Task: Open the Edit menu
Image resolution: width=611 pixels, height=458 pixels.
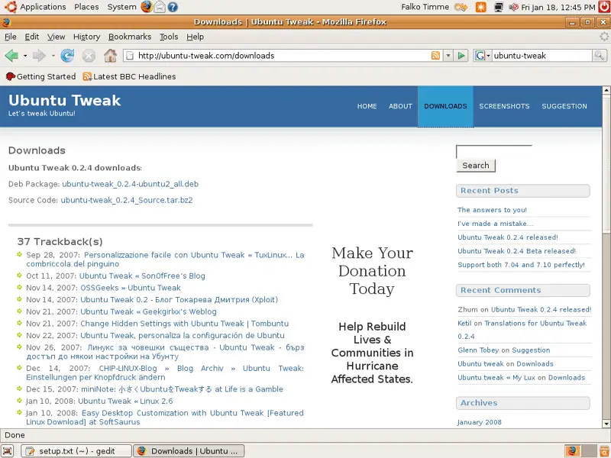Action: point(31,37)
